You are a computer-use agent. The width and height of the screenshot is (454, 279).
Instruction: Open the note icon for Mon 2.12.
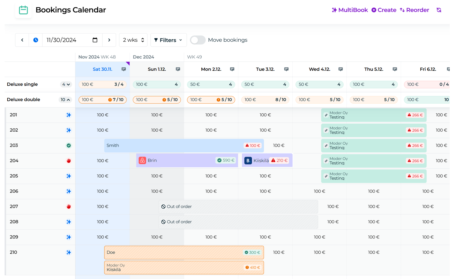[x=232, y=69]
